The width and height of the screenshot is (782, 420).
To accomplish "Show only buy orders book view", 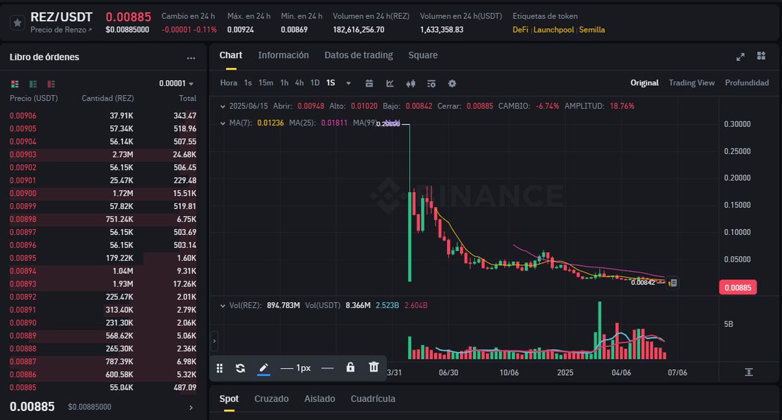I will click(33, 83).
